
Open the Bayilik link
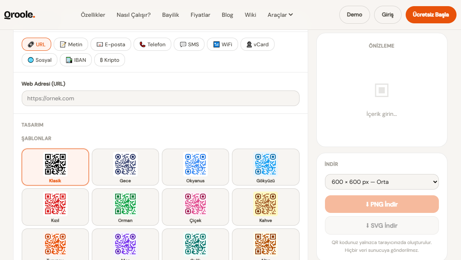[x=170, y=15]
